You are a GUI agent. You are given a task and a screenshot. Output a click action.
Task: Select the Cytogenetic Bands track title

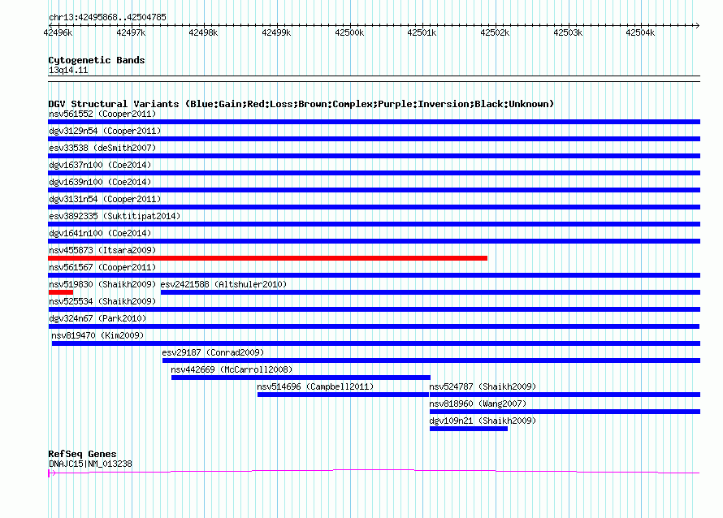[x=97, y=60]
